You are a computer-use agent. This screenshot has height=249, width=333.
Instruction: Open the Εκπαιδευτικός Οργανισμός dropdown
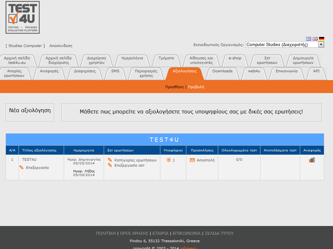[285, 44]
